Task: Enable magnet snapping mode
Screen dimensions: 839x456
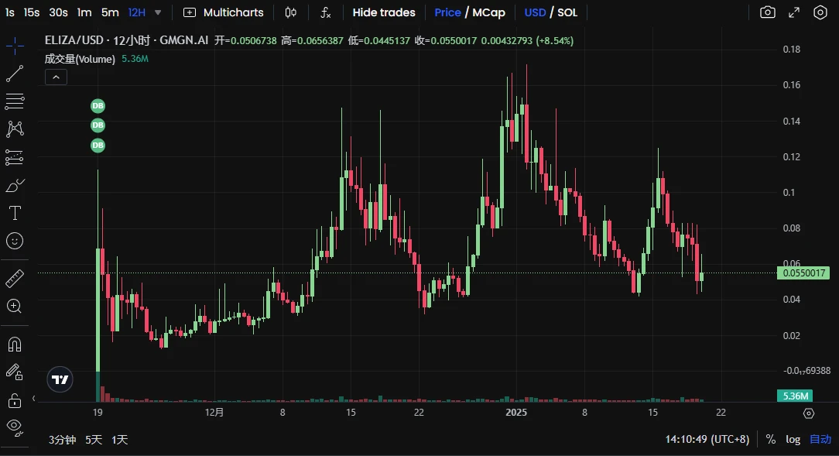Action: coord(15,344)
